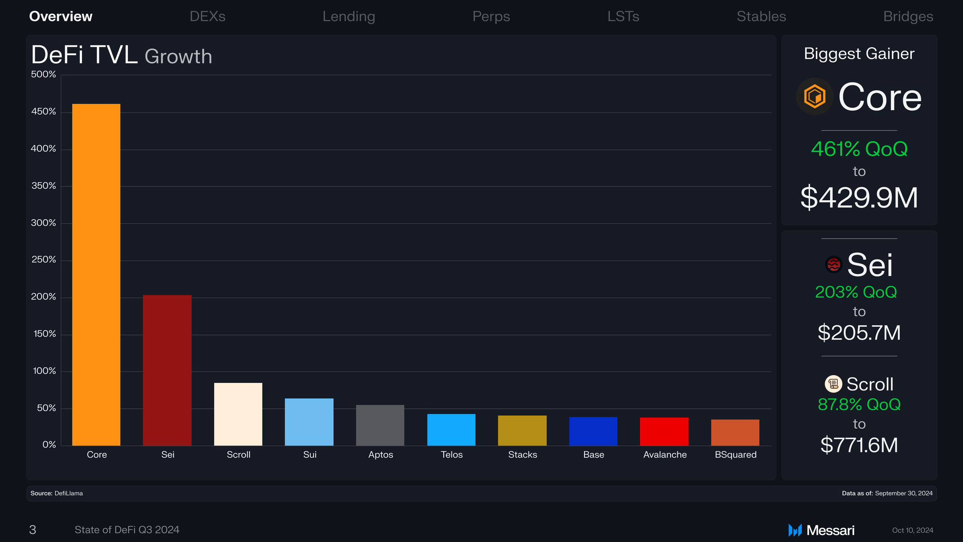Click the page number 3
The height and width of the screenshot is (542, 963).
pos(32,530)
